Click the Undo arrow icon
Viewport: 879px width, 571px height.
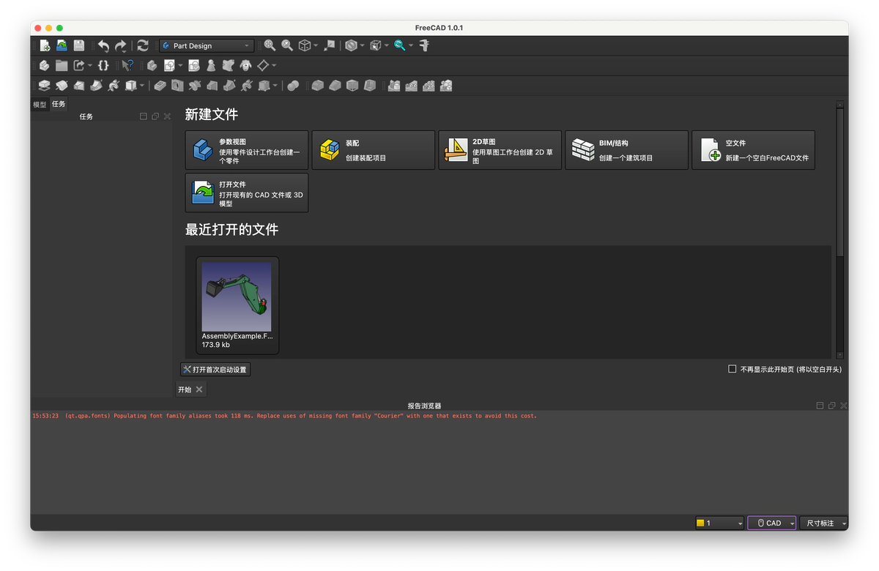103,45
